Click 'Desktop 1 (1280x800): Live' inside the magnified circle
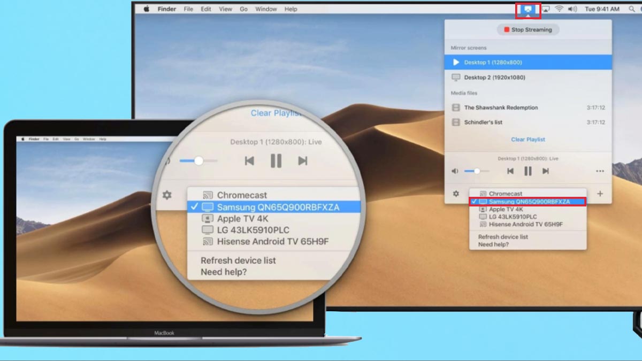The height and width of the screenshot is (361, 642). (276, 142)
